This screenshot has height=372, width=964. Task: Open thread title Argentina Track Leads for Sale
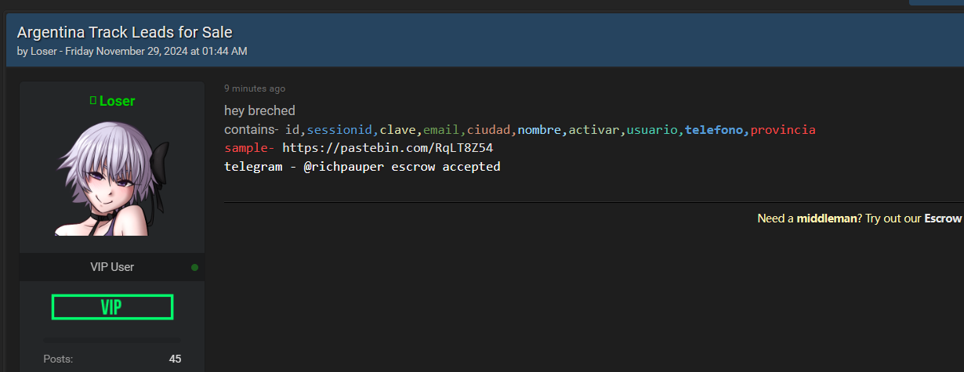pos(125,33)
